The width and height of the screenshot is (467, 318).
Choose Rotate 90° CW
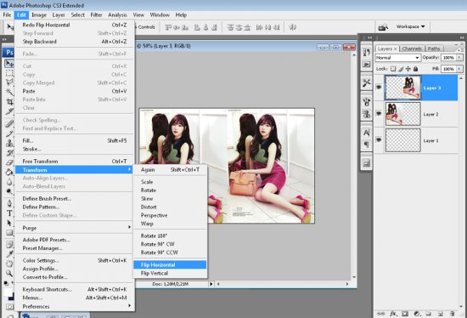[x=170, y=244]
